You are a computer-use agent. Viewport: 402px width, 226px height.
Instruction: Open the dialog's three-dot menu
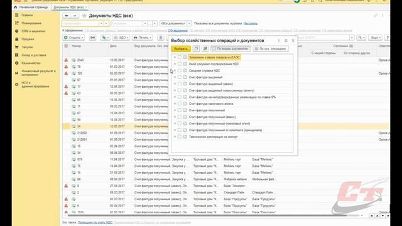[279, 40]
